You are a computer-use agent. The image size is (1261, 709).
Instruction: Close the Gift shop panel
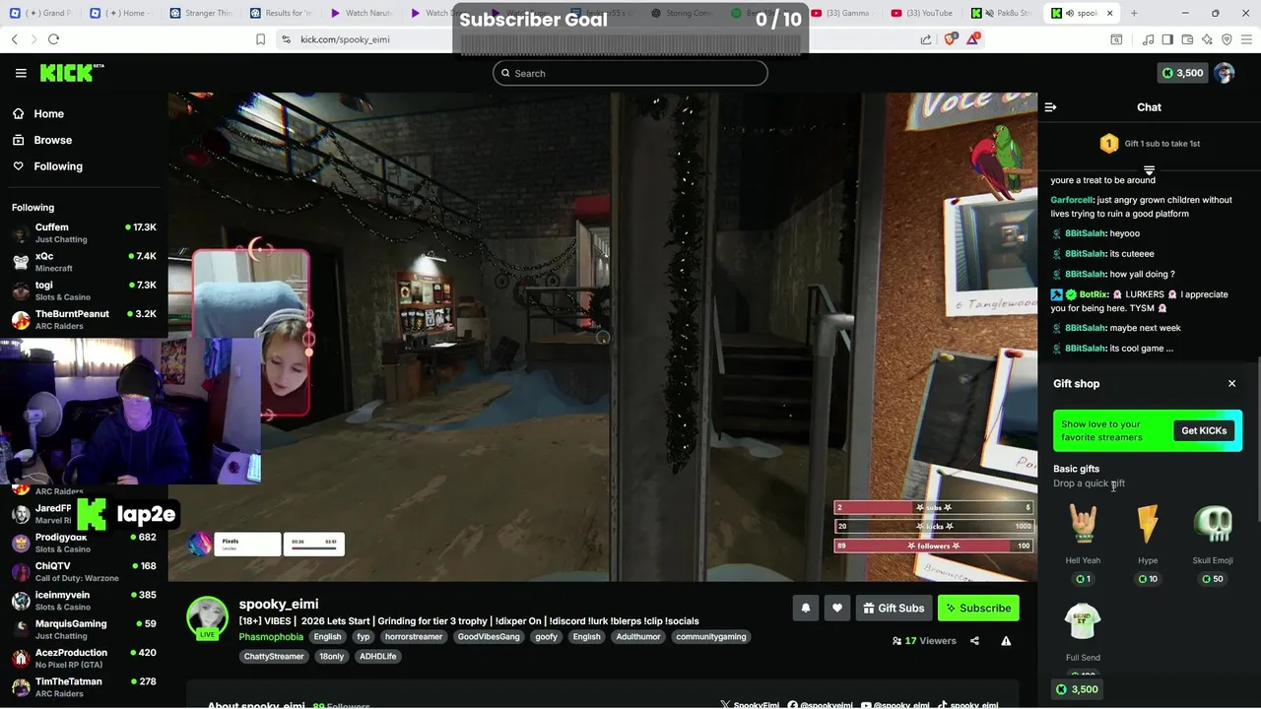coord(1231,384)
